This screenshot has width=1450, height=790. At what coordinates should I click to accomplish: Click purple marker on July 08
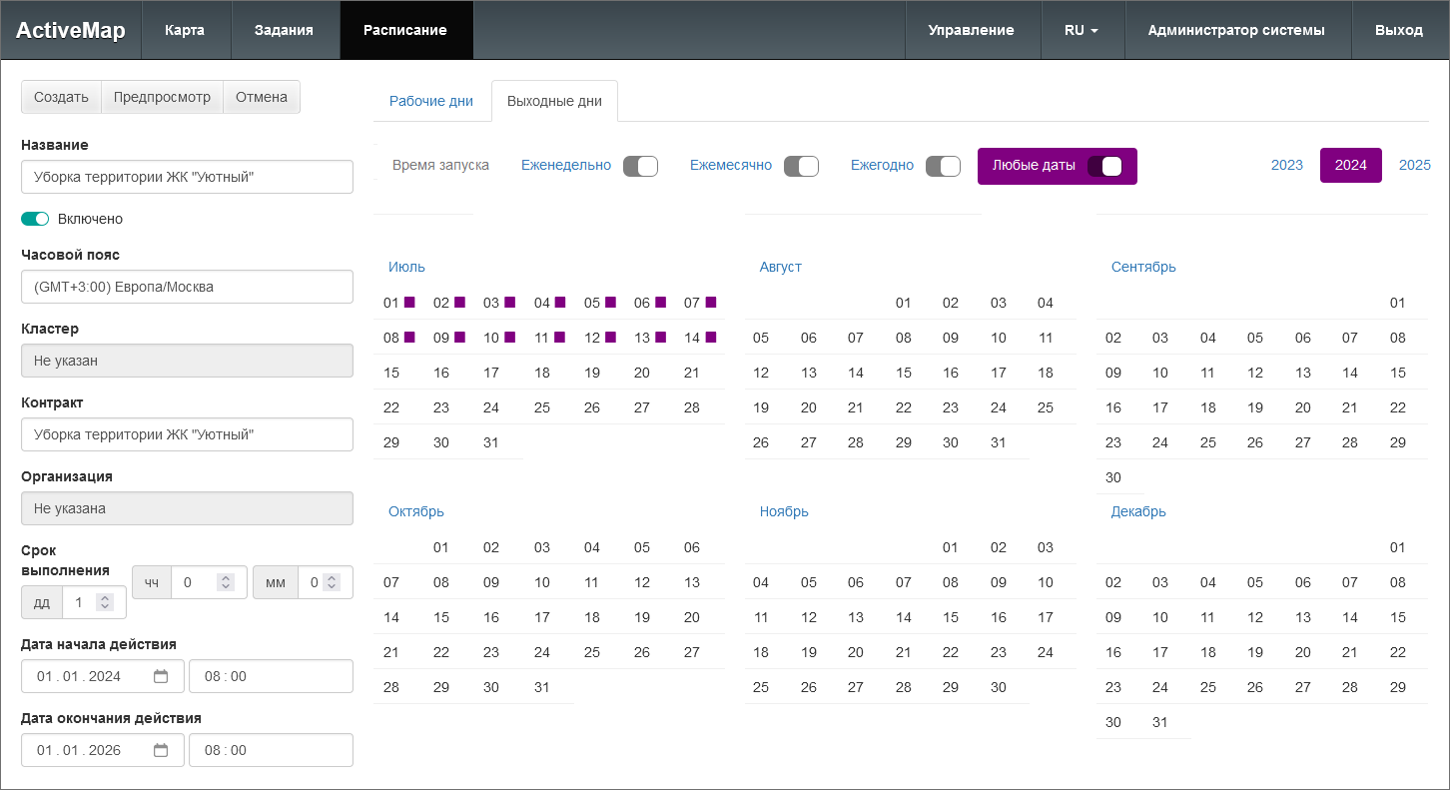[x=409, y=338]
